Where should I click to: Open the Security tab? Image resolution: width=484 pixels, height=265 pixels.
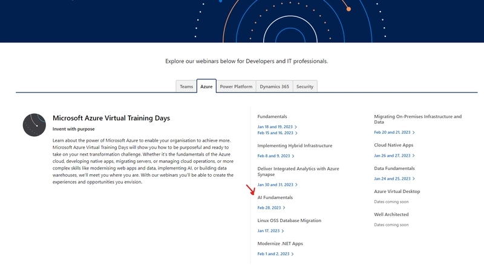tap(305, 87)
